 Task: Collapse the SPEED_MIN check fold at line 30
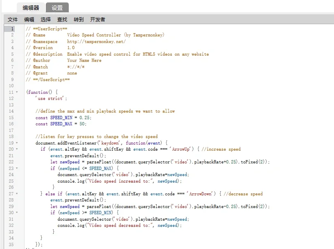tap(17, 213)
